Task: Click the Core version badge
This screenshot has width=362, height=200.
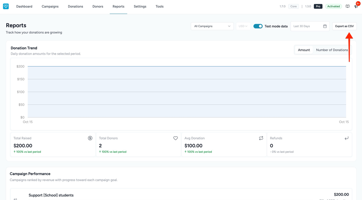Action: pyautogui.click(x=293, y=6)
